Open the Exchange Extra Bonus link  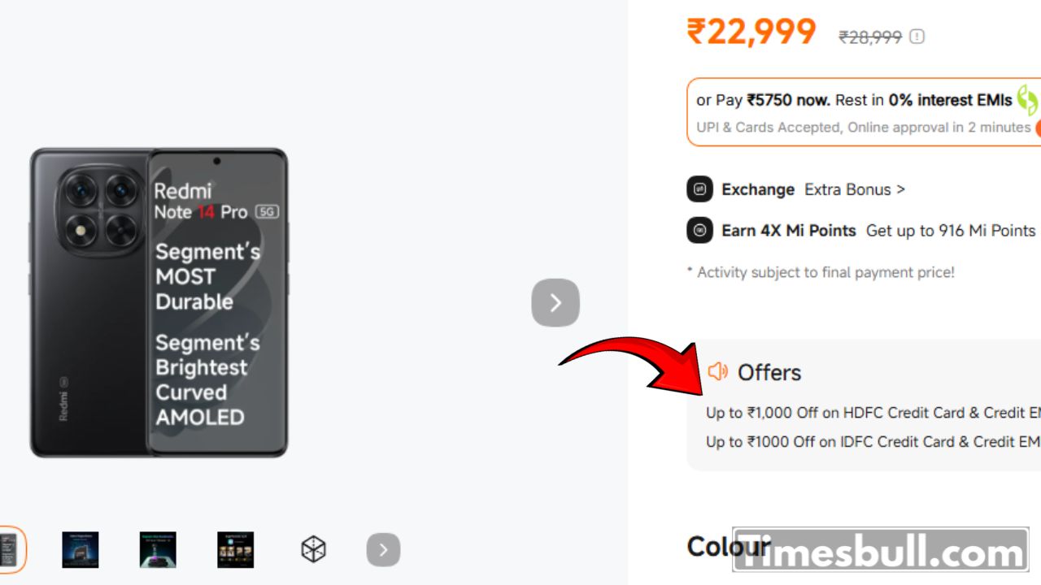coord(854,189)
